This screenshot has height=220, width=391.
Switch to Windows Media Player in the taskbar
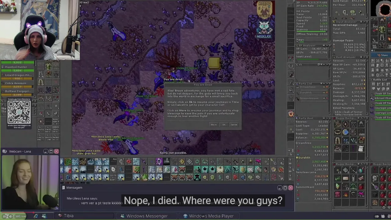click(209, 216)
